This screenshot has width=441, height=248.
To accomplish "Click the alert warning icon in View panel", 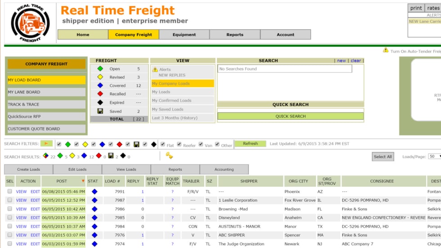I will coord(155,70).
